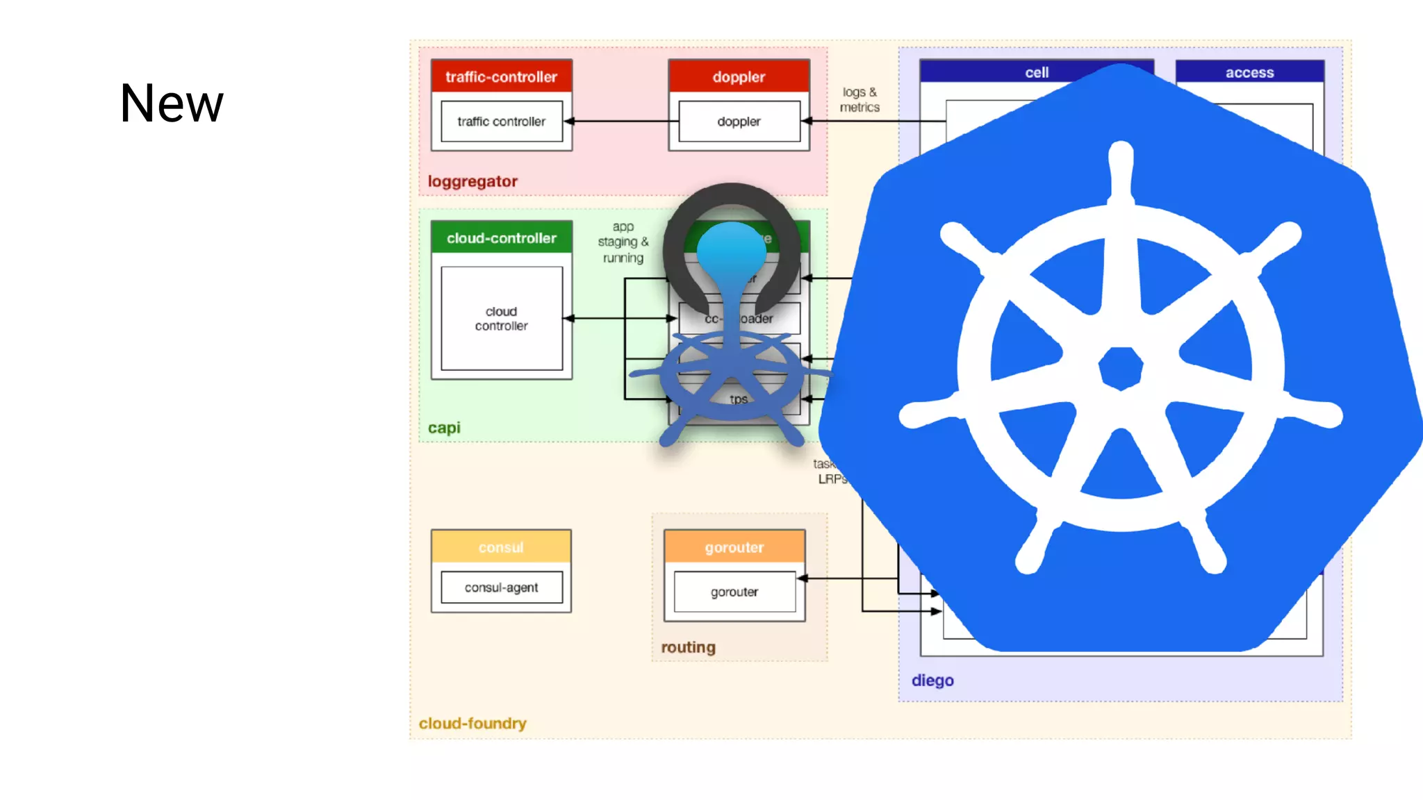Click the red traffic-controller header
Image resolution: width=1423 pixels, height=800 pixels.
click(501, 76)
